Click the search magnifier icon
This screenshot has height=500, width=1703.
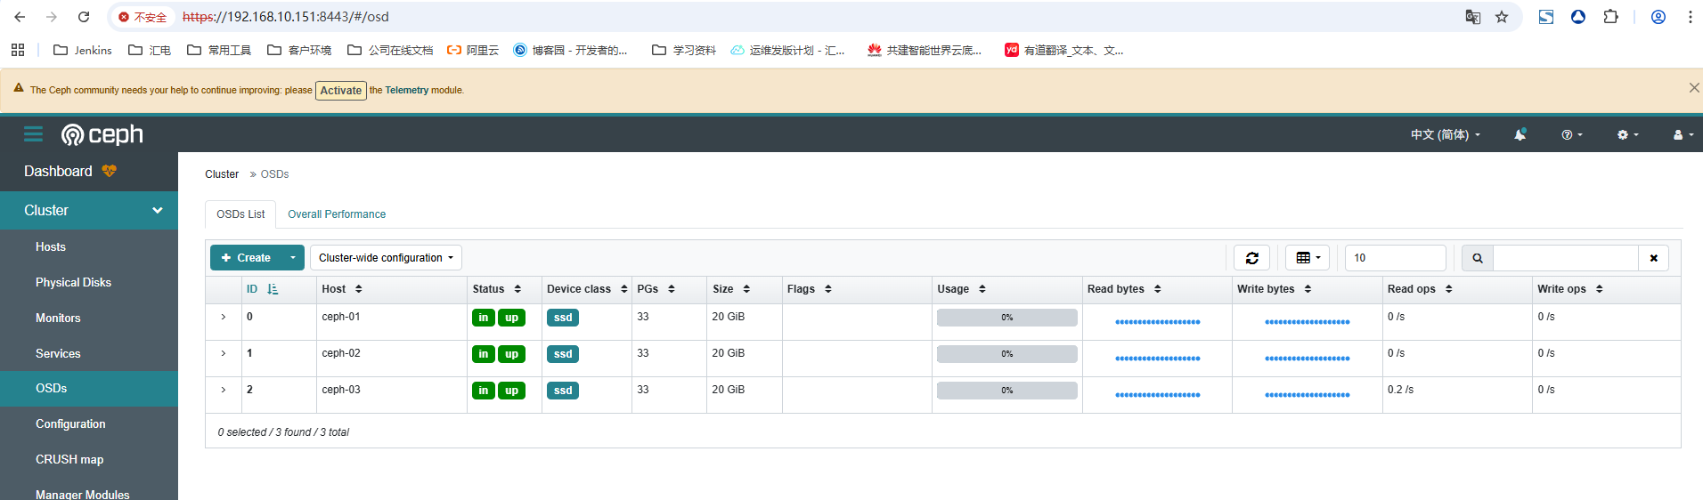[1478, 258]
